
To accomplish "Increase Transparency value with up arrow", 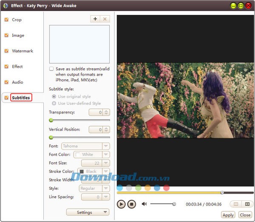I will [x=106, y=111].
